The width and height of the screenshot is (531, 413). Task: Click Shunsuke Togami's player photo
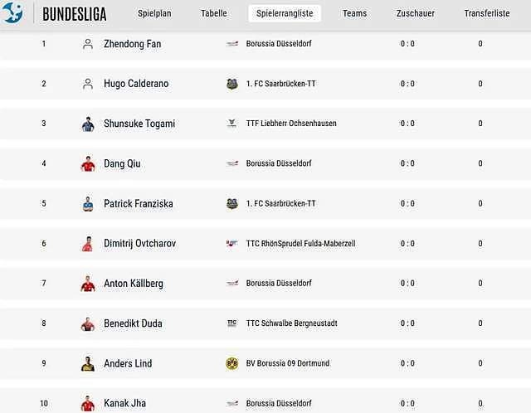pyautogui.click(x=88, y=124)
